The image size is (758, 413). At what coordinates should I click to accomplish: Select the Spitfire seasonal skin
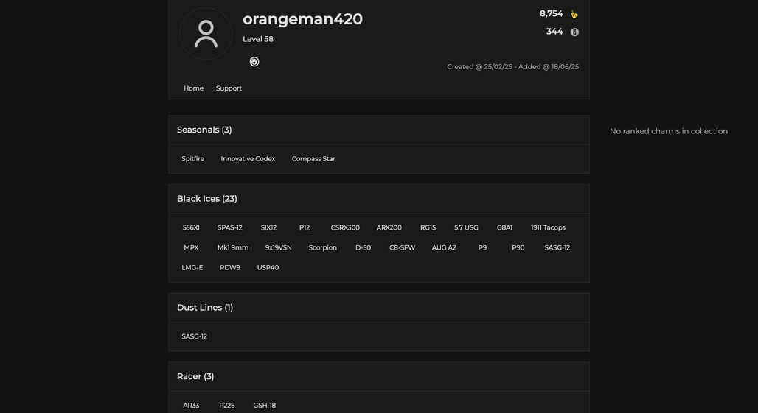point(193,159)
